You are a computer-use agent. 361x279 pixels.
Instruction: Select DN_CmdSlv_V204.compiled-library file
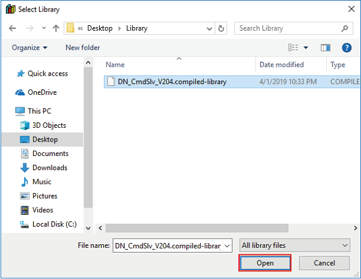[x=172, y=82]
